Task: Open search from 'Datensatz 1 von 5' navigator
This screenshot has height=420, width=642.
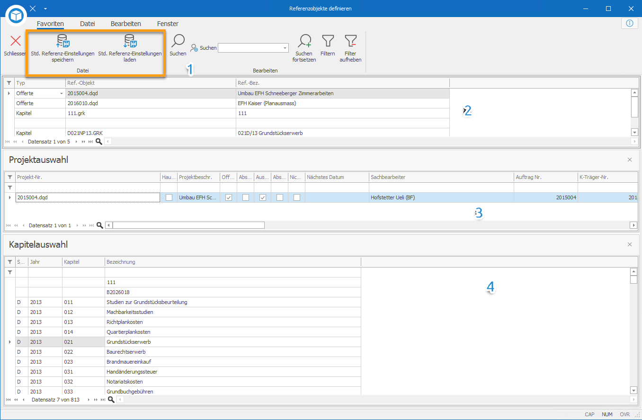Action: point(98,141)
